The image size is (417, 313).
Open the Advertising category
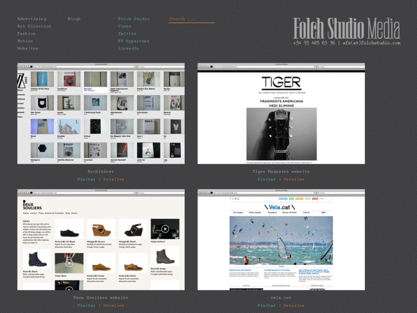(32, 18)
